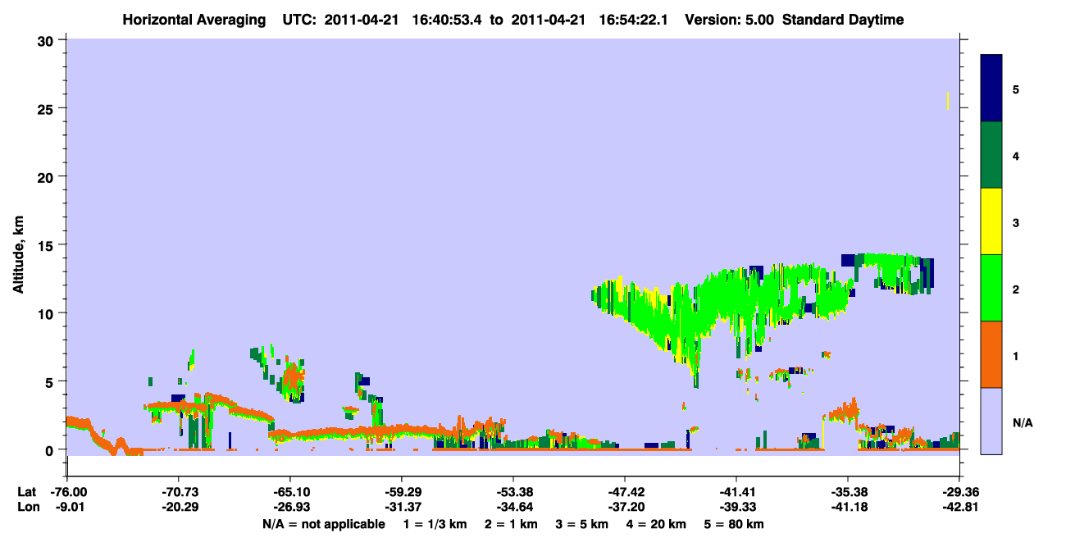Click latitude value -65.10
Viewport: 1066px width, 547px height.
(289, 492)
